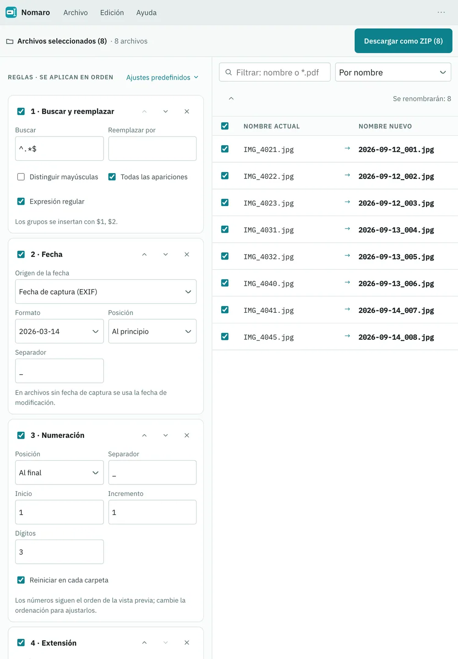
Task: Click the folder icon beside Archivos seleccionados
Action: coord(10,41)
